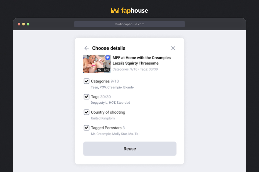Screen dimensions: 259x172
Task: Click the Doggystyle, HOT, Step-dad tag list
Action: pyautogui.click(x=111, y=103)
